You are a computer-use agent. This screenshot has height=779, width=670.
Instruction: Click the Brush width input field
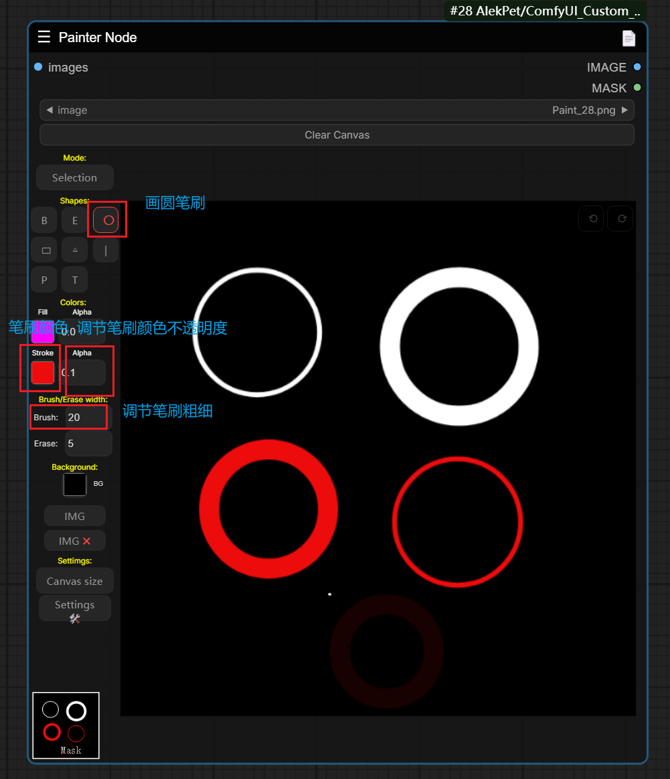(x=86, y=418)
